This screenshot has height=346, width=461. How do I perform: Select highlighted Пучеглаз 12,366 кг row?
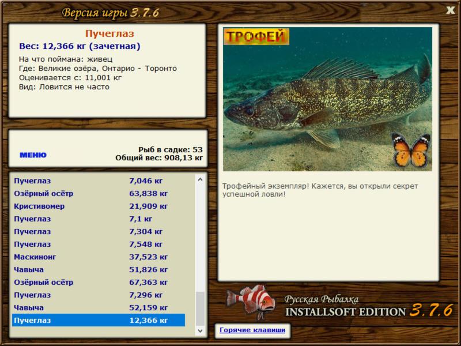click(99, 320)
